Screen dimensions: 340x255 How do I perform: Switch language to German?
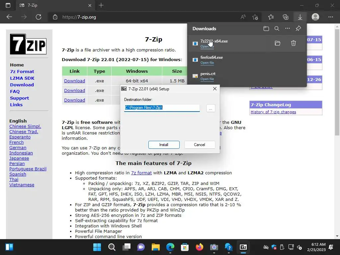click(x=18, y=148)
